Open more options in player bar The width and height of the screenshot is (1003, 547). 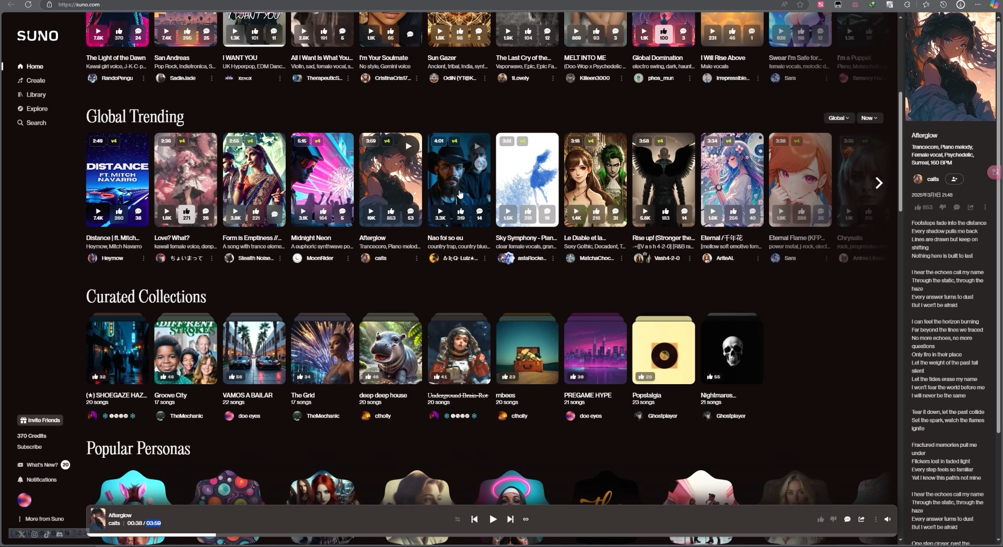point(876,519)
